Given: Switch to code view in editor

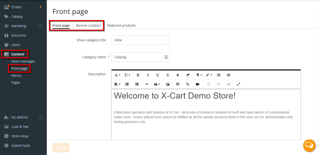Looking at the screenshot, I should click(x=228, y=84).
